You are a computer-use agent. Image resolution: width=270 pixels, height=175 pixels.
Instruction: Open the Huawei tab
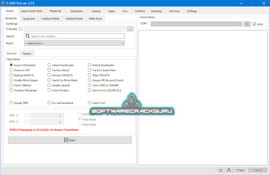(x=96, y=11)
